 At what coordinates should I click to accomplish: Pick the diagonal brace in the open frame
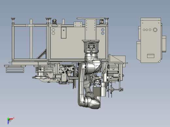pyautogui.click(x=42, y=54)
